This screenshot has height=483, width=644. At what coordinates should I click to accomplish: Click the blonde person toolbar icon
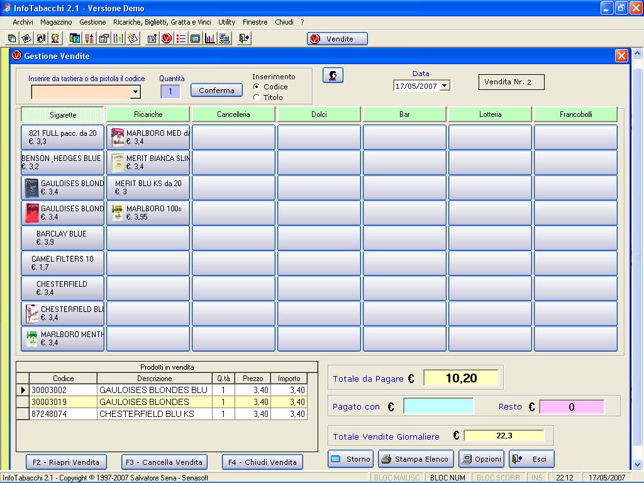tap(55, 38)
